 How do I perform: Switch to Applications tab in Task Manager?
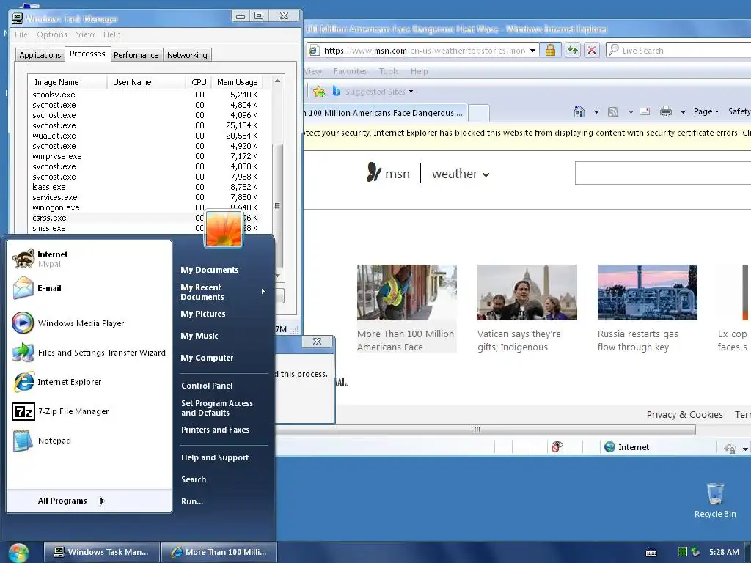(x=40, y=55)
